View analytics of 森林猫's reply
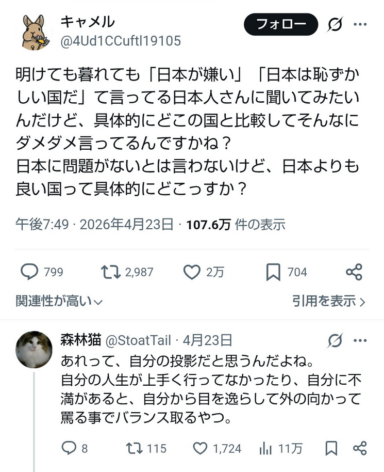384x472 pixels. (265, 448)
